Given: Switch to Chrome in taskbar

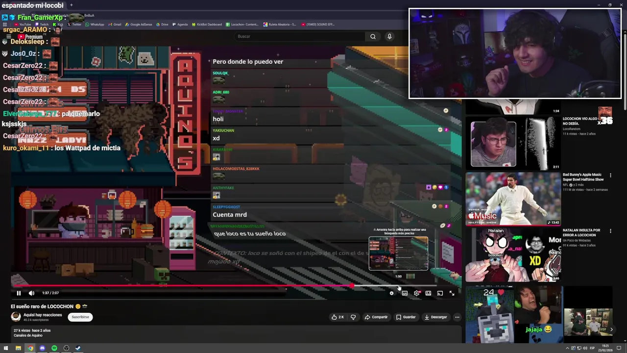Looking at the screenshot, I should coord(30,348).
